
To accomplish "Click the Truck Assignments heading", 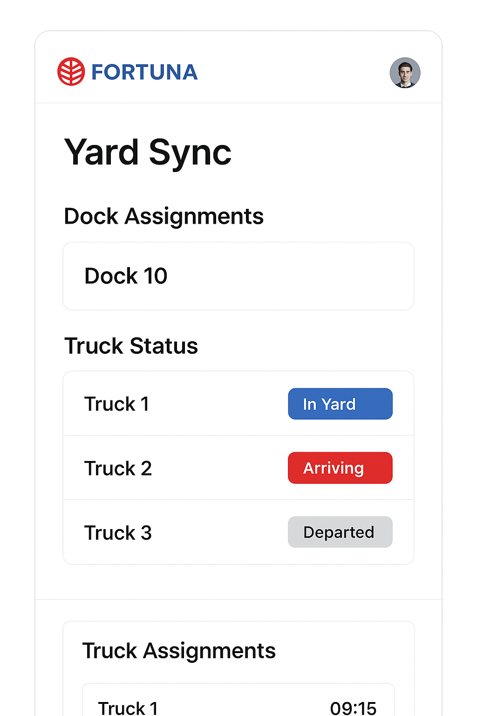I will tap(179, 651).
